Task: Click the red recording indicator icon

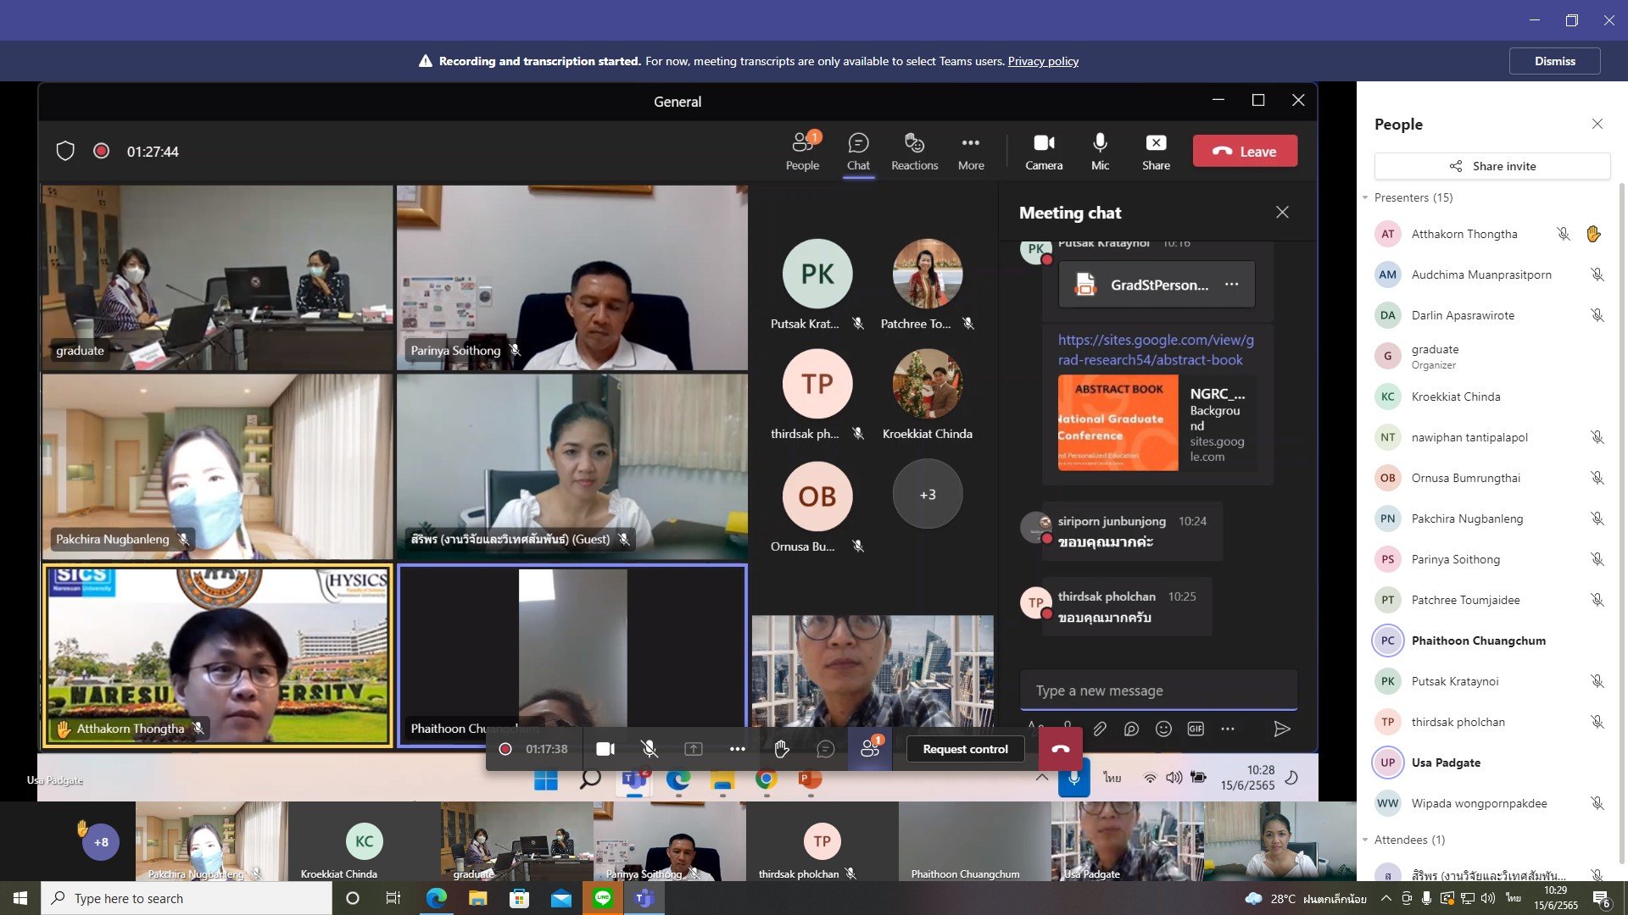Action: (x=101, y=151)
